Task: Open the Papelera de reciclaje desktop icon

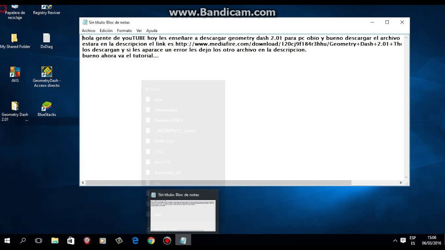Action: click(15, 11)
